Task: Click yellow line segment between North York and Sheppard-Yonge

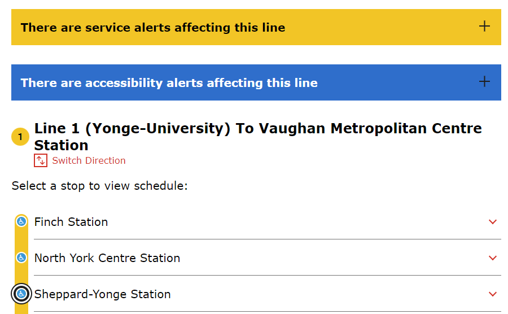Action: [21, 274]
